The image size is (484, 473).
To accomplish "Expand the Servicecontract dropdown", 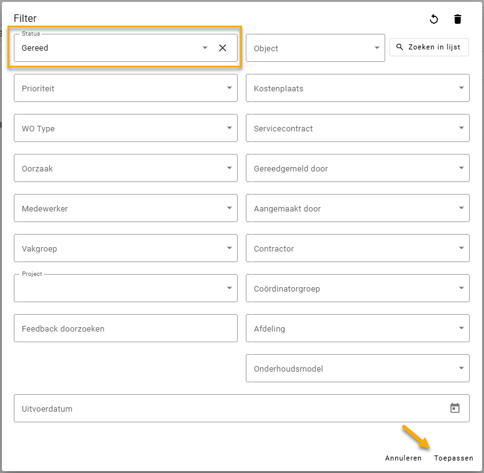I will point(357,128).
